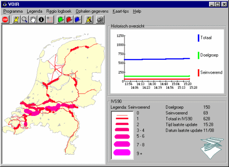Activate the magnifying glass zoom tool

point(24,19)
